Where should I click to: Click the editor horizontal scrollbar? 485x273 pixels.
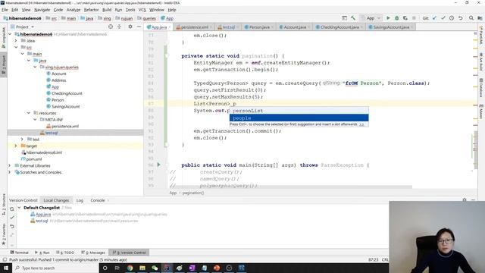pyautogui.click(x=291, y=187)
